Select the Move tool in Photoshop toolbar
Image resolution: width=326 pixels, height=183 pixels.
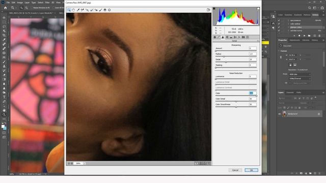pos(4,18)
